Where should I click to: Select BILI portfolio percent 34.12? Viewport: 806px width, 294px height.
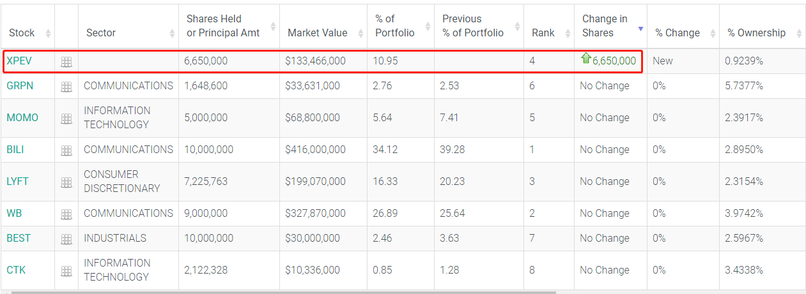(x=385, y=149)
